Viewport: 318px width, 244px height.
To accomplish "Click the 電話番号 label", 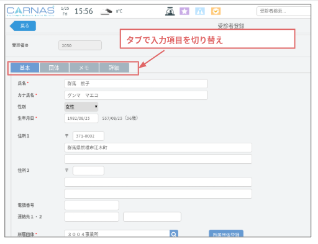I will click(26, 206).
